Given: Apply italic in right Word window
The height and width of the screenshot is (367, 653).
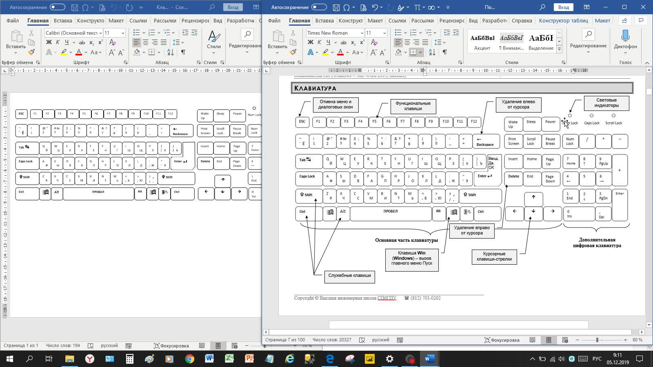Looking at the screenshot, I should pos(319,42).
